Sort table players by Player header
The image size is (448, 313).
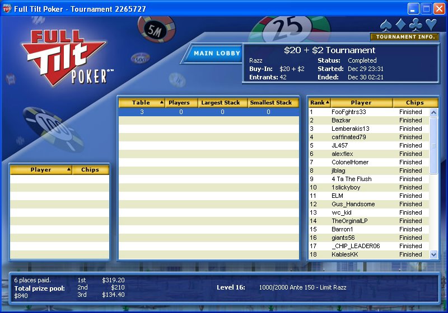41,169
